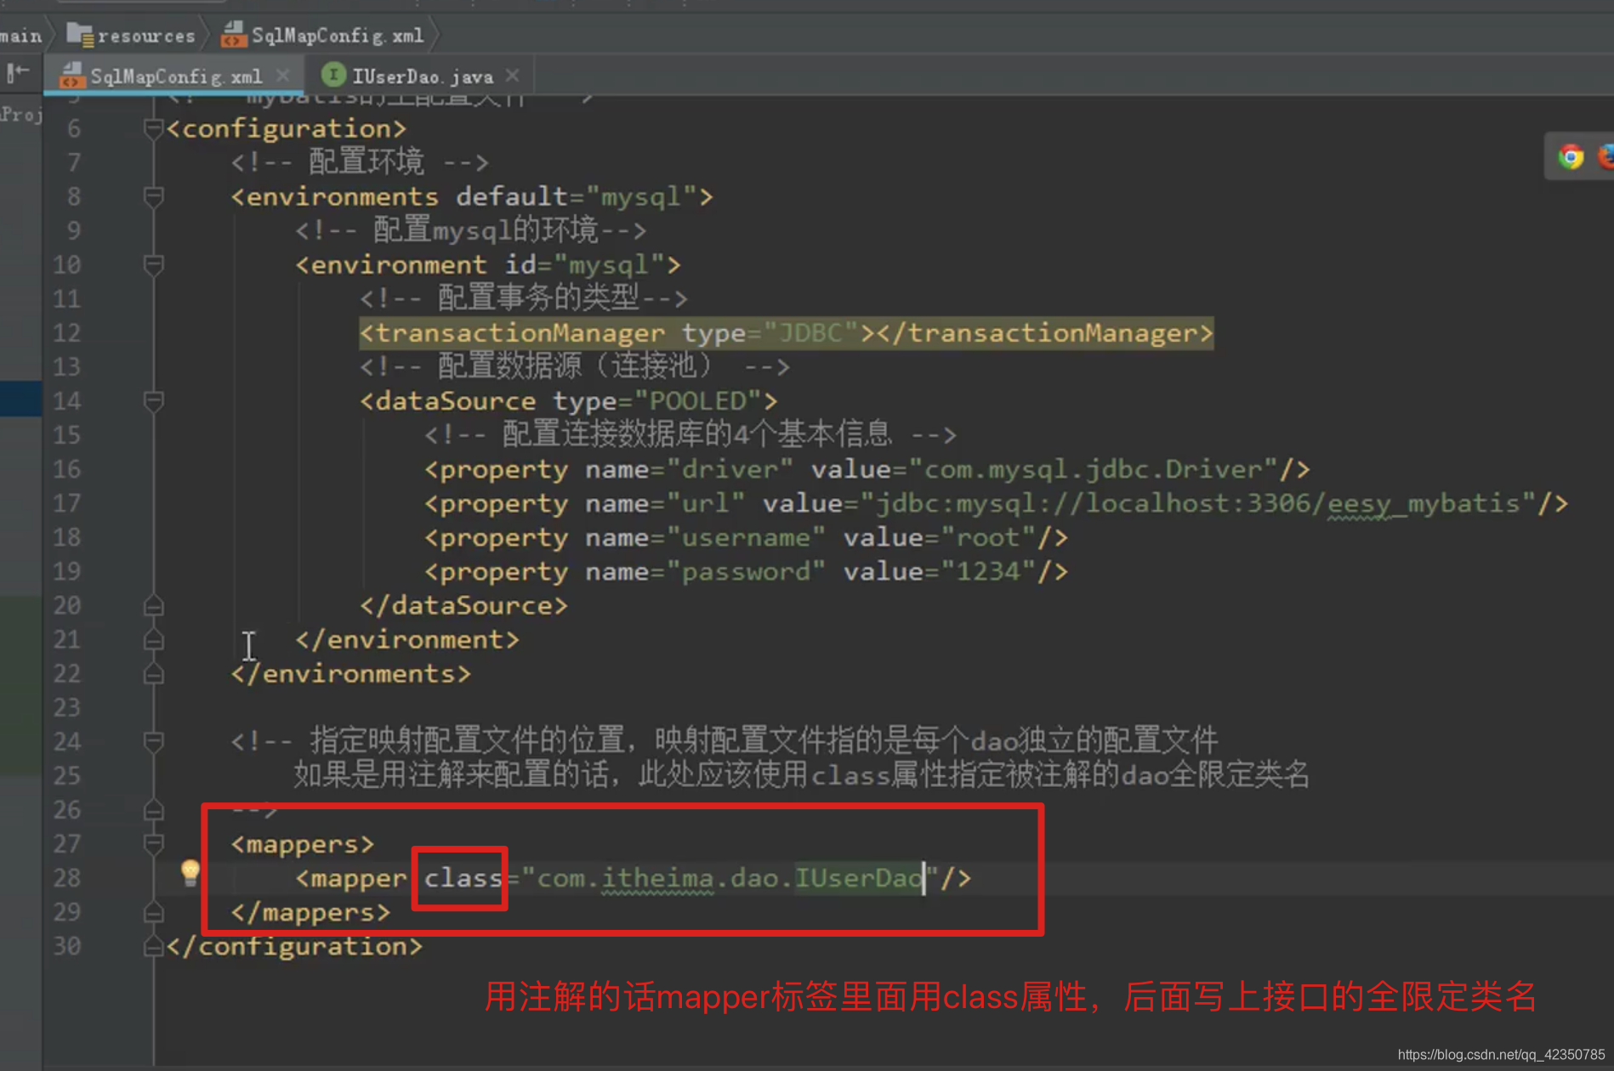
Task: Click the IUserDao class name on line 28
Action: point(859,878)
